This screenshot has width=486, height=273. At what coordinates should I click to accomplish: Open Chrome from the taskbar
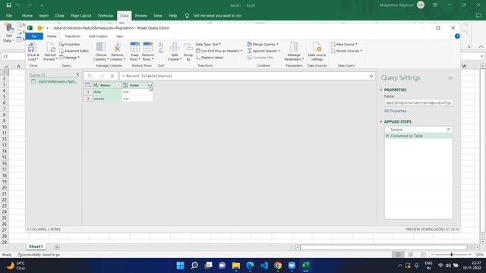[x=278, y=265]
